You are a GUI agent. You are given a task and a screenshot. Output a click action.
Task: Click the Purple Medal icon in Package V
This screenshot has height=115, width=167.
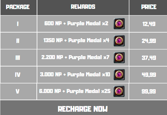pos(119,91)
